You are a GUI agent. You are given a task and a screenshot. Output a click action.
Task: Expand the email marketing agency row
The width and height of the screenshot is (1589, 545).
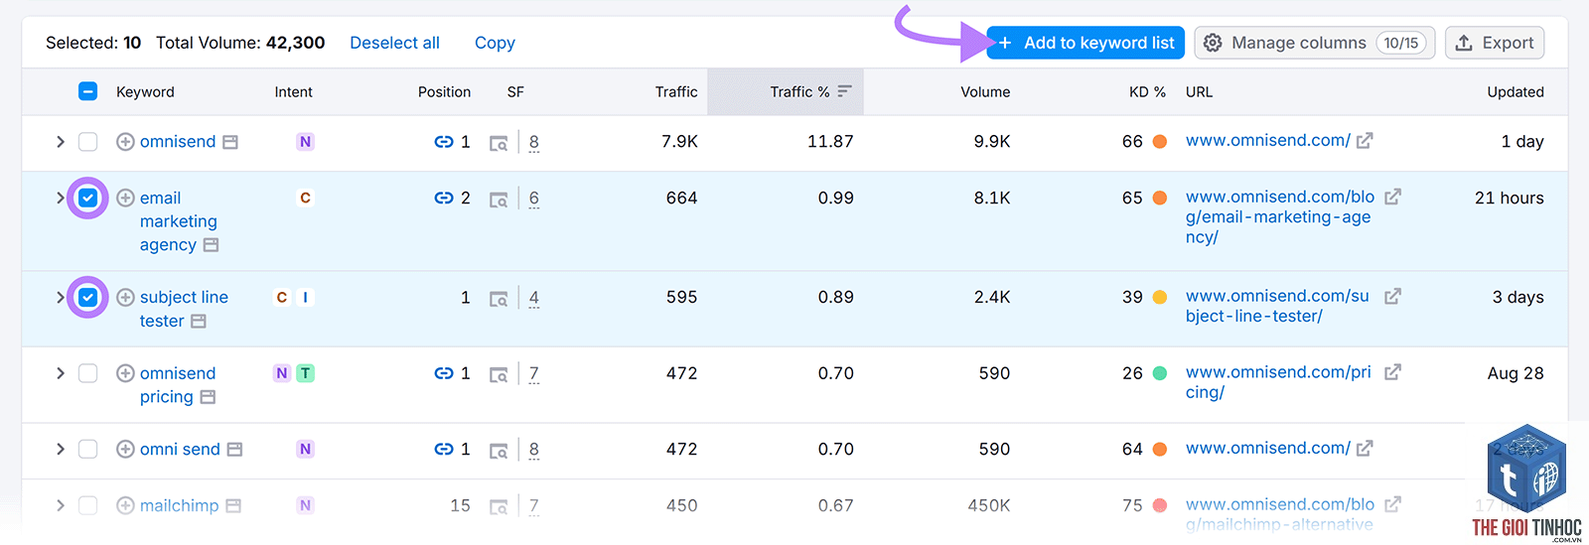[x=61, y=198]
